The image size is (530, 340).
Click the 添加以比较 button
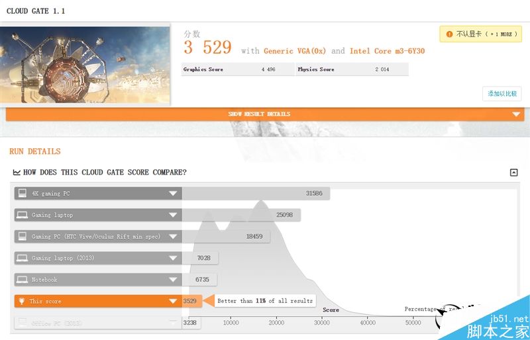(502, 93)
